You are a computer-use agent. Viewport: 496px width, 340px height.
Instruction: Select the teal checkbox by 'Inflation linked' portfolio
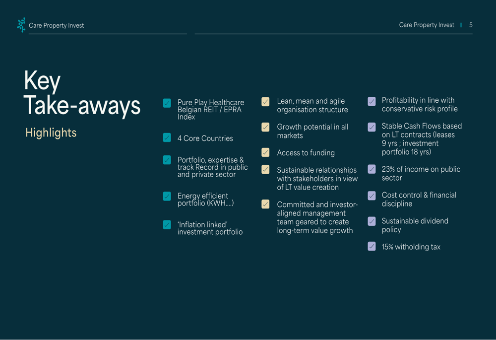coord(167,225)
